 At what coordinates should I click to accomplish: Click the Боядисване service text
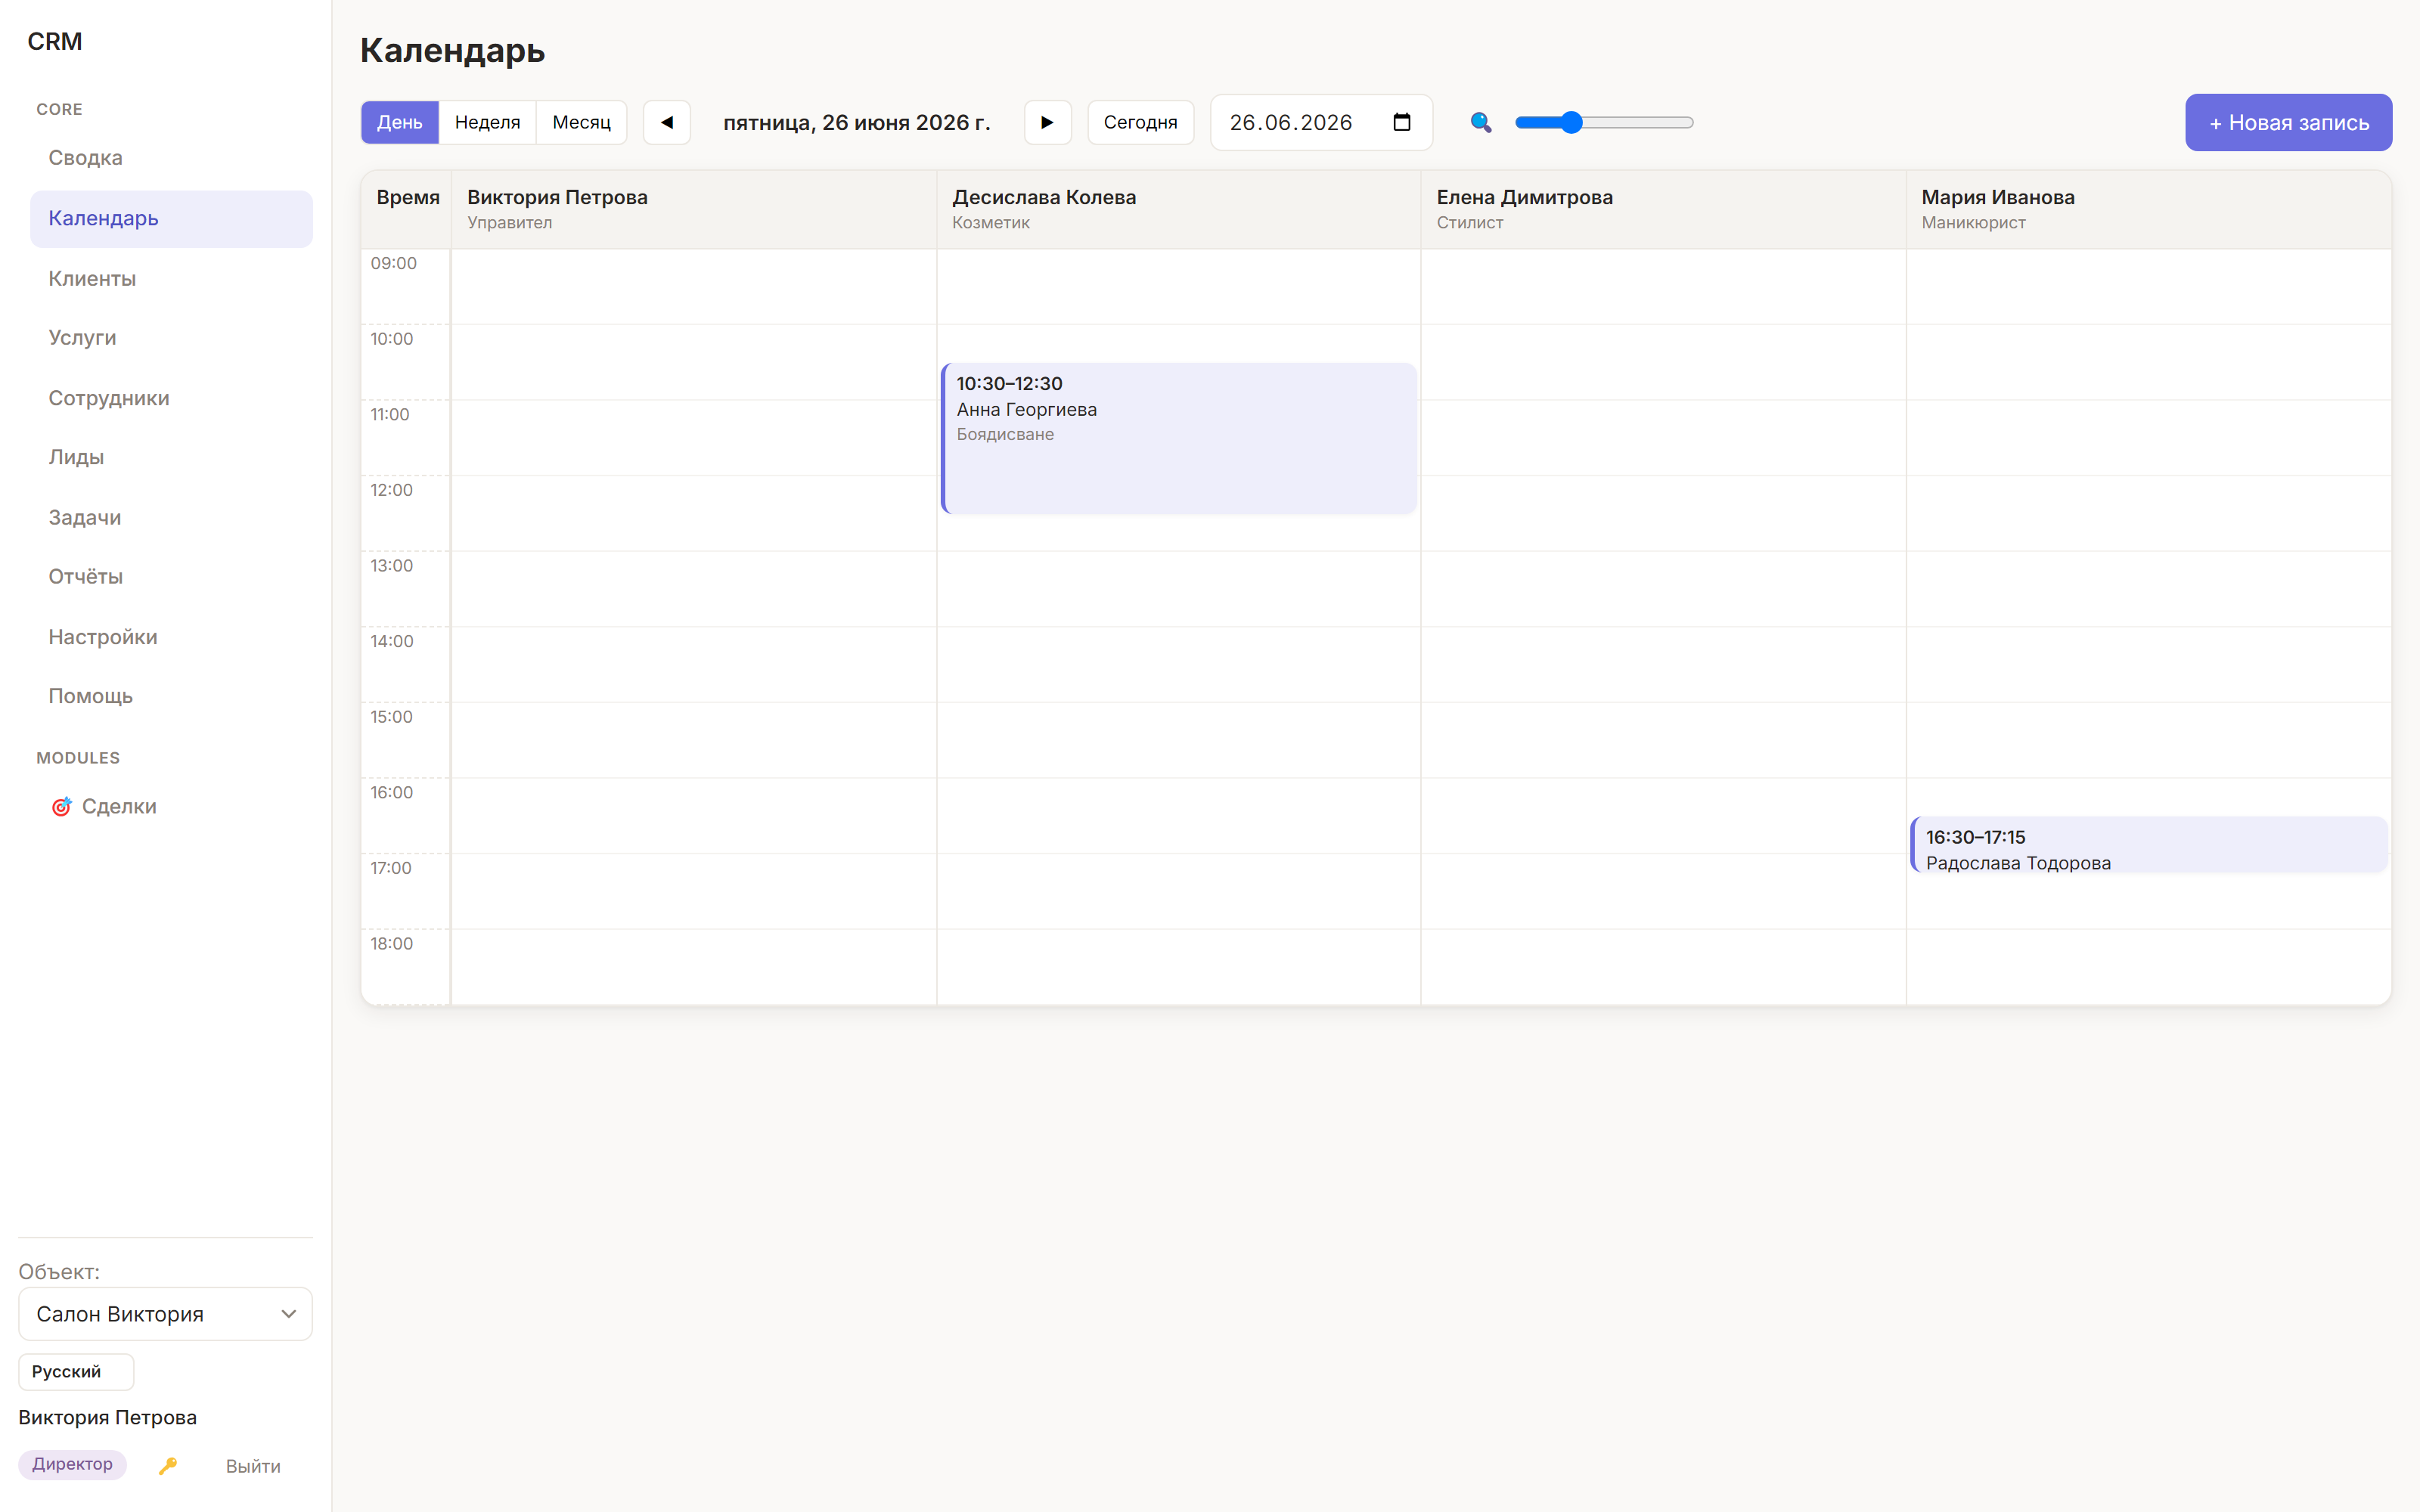pos(1005,434)
